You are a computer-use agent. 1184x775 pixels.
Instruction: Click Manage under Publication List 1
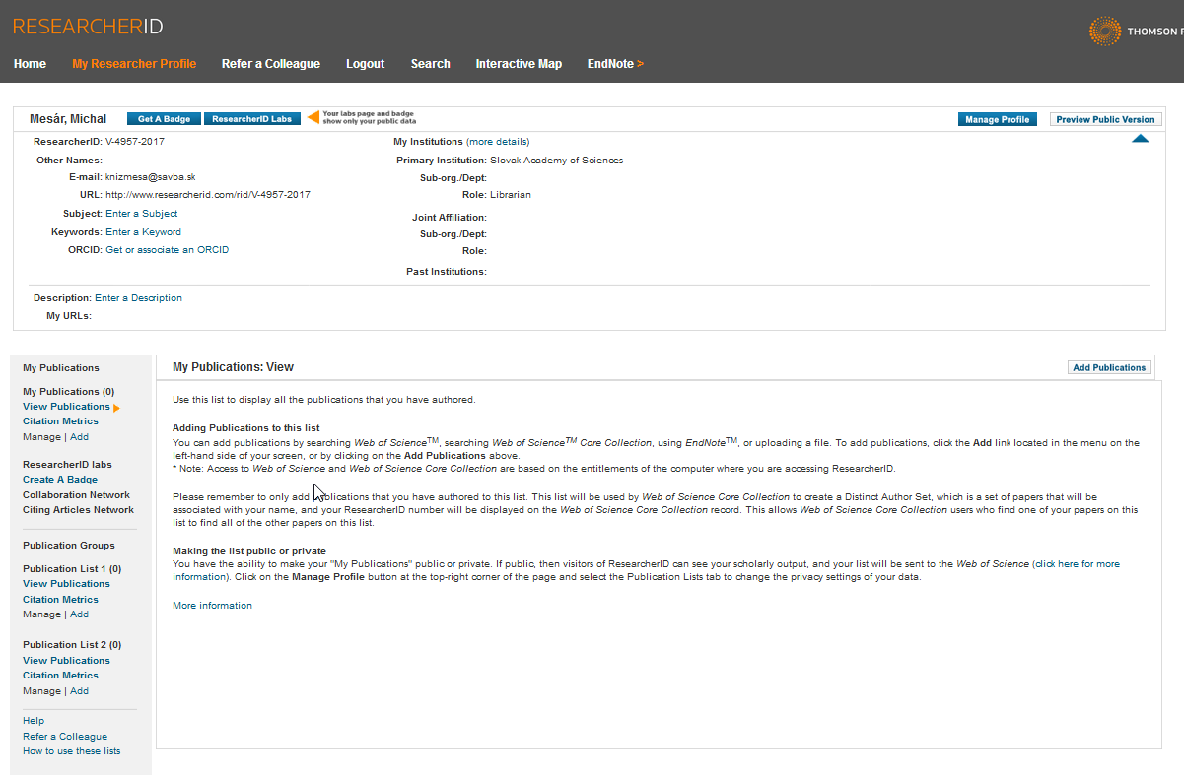pos(41,614)
